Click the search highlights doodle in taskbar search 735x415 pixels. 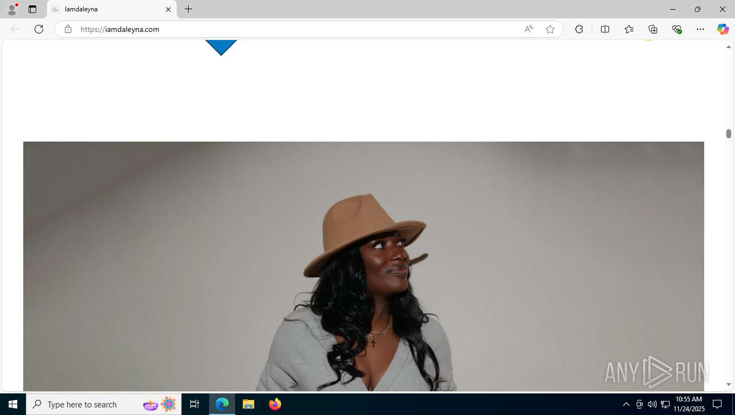click(160, 404)
